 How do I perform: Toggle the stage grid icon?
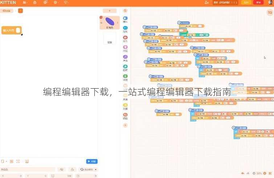click(12, 161)
